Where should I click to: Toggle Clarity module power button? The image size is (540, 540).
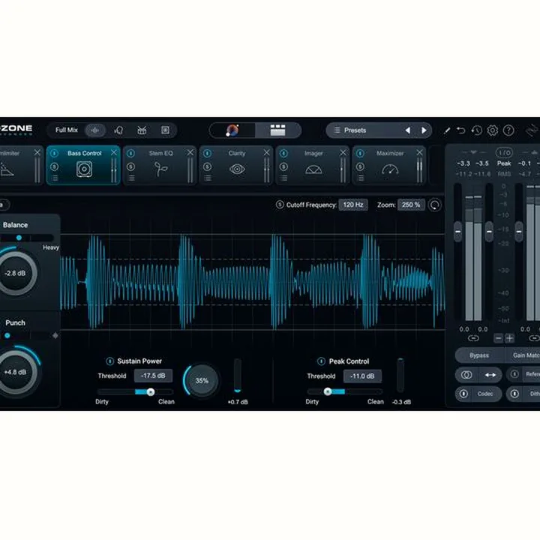click(x=207, y=153)
